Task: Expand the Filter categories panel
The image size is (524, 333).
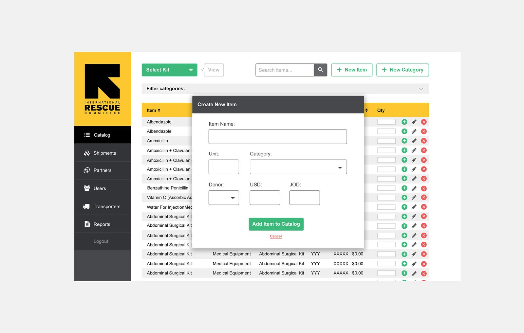Action: (x=421, y=89)
